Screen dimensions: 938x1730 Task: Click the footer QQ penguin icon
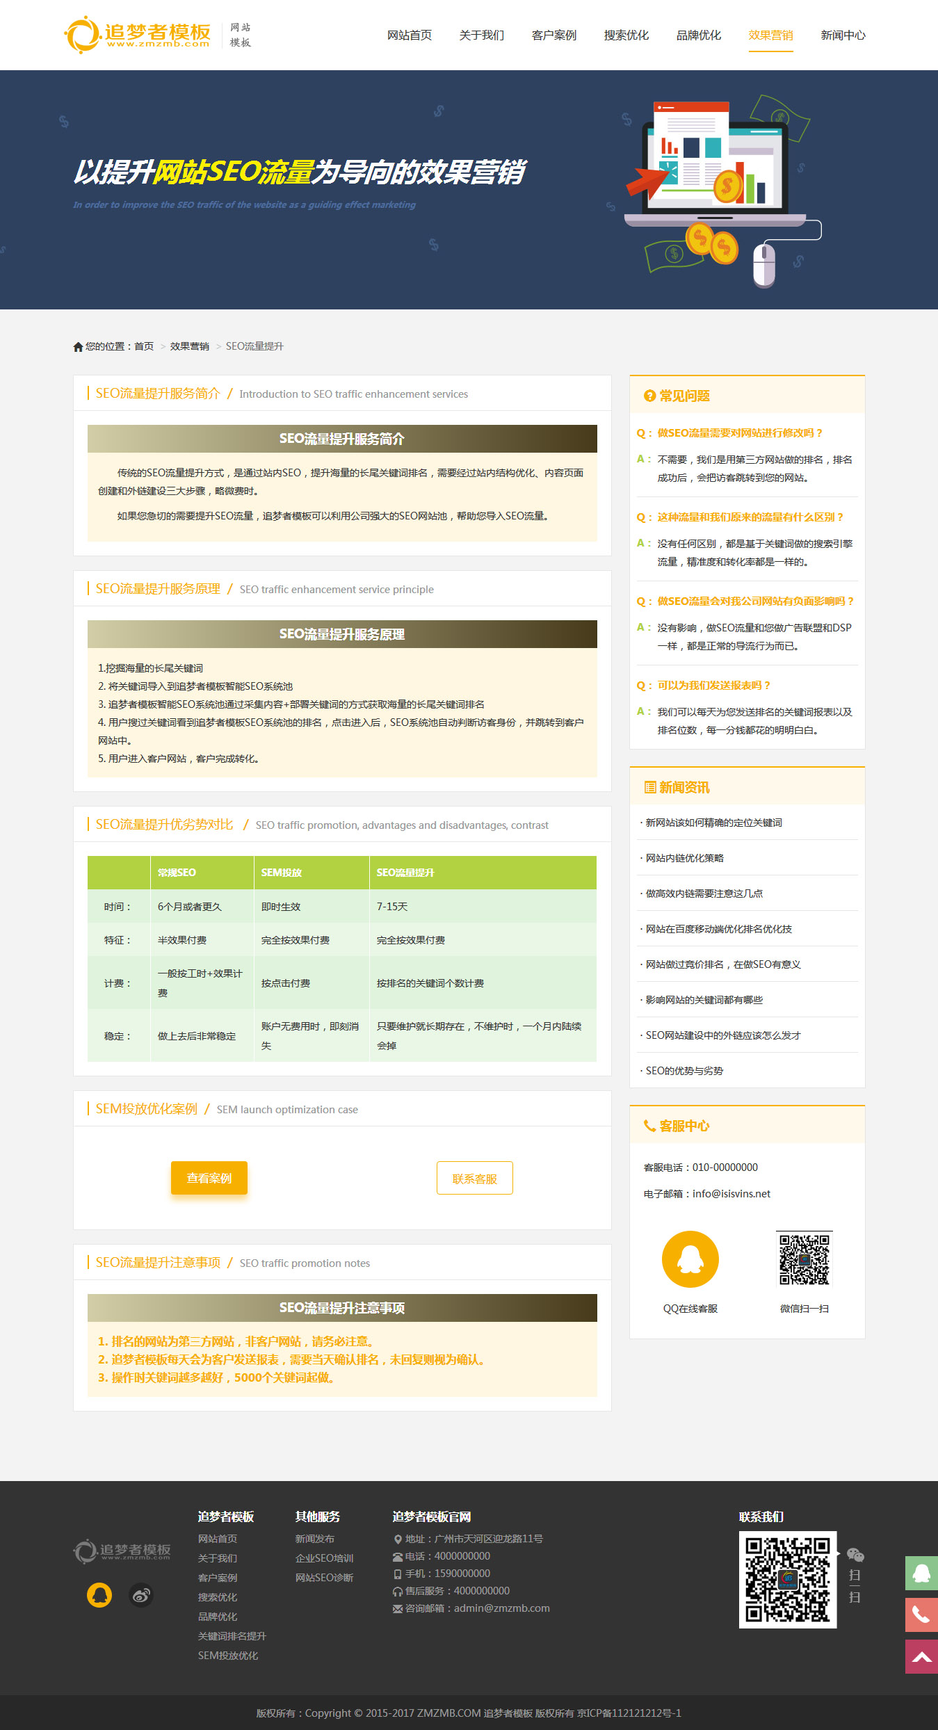[x=99, y=1594]
